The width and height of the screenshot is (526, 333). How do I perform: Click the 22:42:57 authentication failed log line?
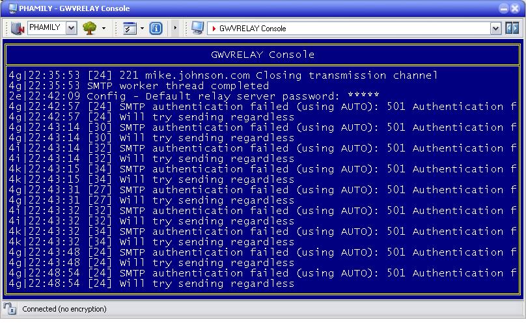pyautogui.click(x=262, y=107)
